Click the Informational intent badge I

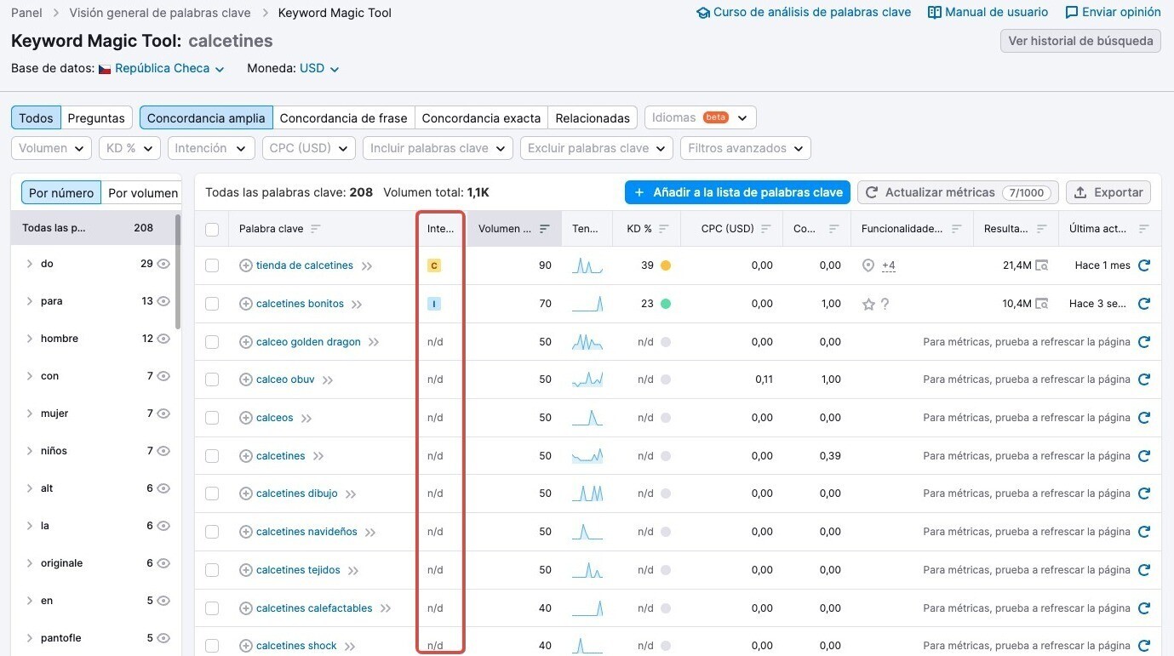(434, 304)
